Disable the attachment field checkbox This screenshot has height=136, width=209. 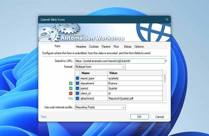pyautogui.click(x=78, y=98)
